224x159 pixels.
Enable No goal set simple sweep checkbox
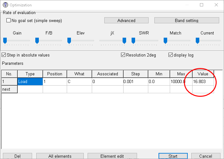click(x=9, y=20)
